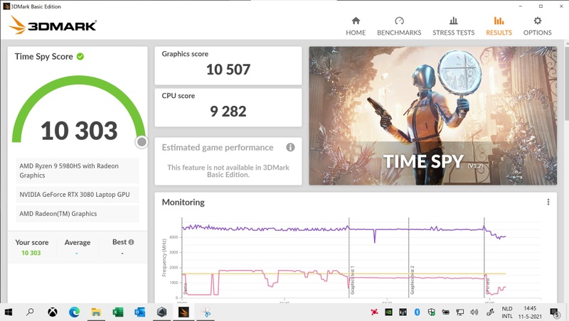This screenshot has width=569, height=321.
Task: Select the NVIDIA GeForce RTX 3080 Laptop GPU entry
Action: (78, 195)
